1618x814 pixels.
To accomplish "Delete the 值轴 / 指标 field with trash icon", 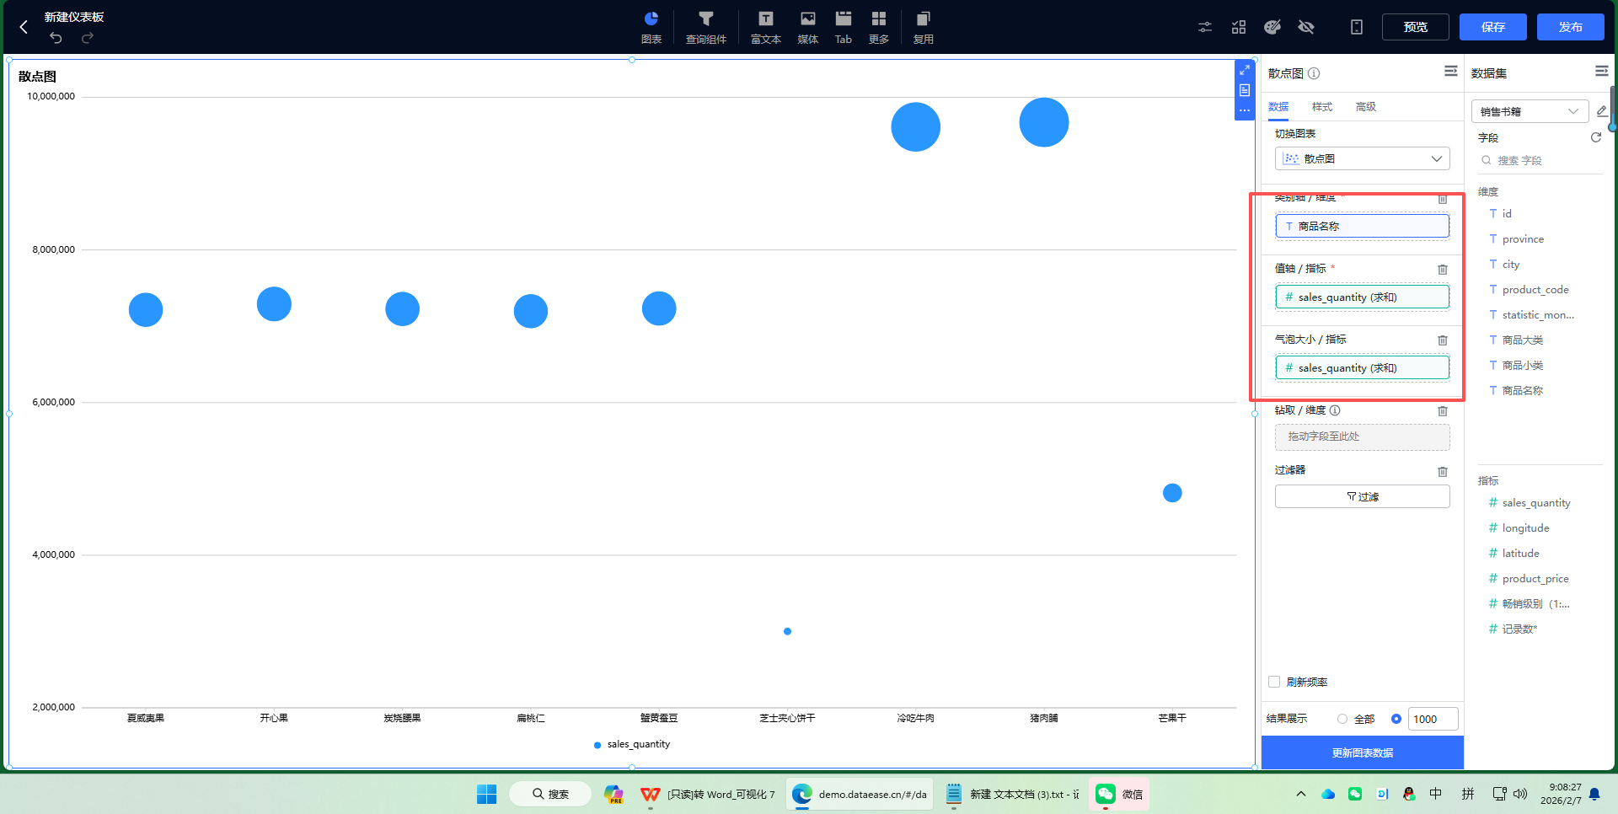I will [x=1443, y=270].
